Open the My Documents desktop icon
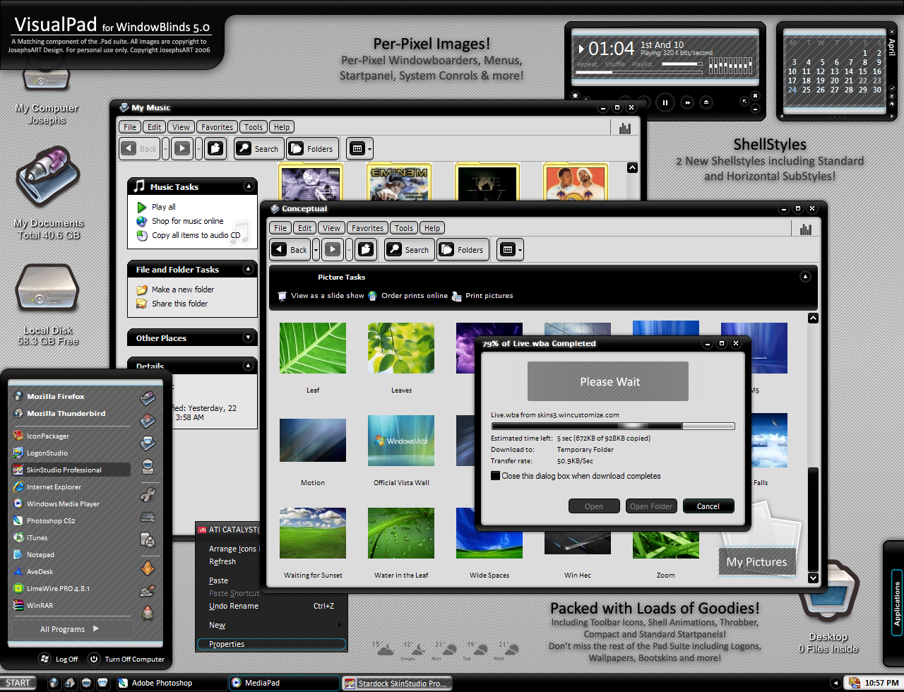The image size is (904, 692). pos(47,177)
